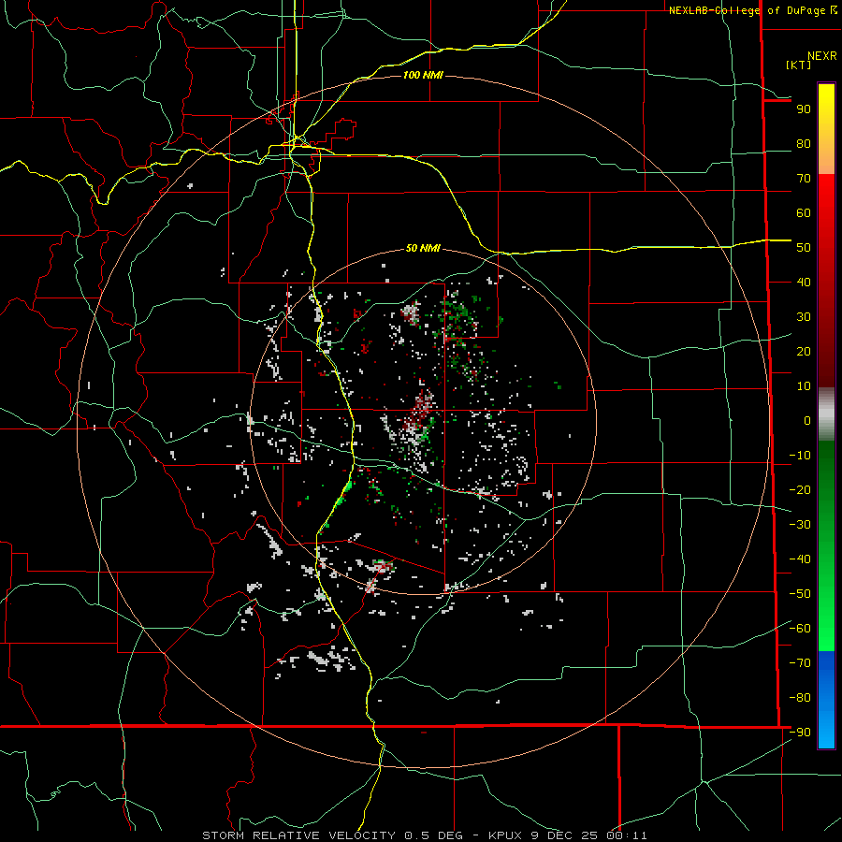Screen dimensions: 842x842
Task: Click the 0 tick label on velocity scale
Action: pyautogui.click(x=807, y=421)
